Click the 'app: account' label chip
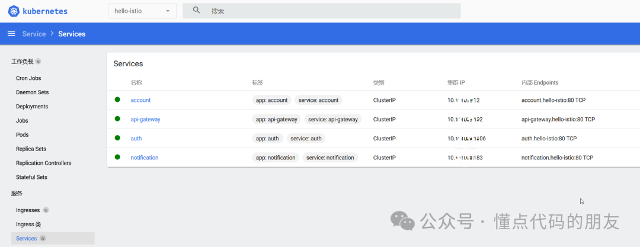640x247 pixels. click(272, 100)
